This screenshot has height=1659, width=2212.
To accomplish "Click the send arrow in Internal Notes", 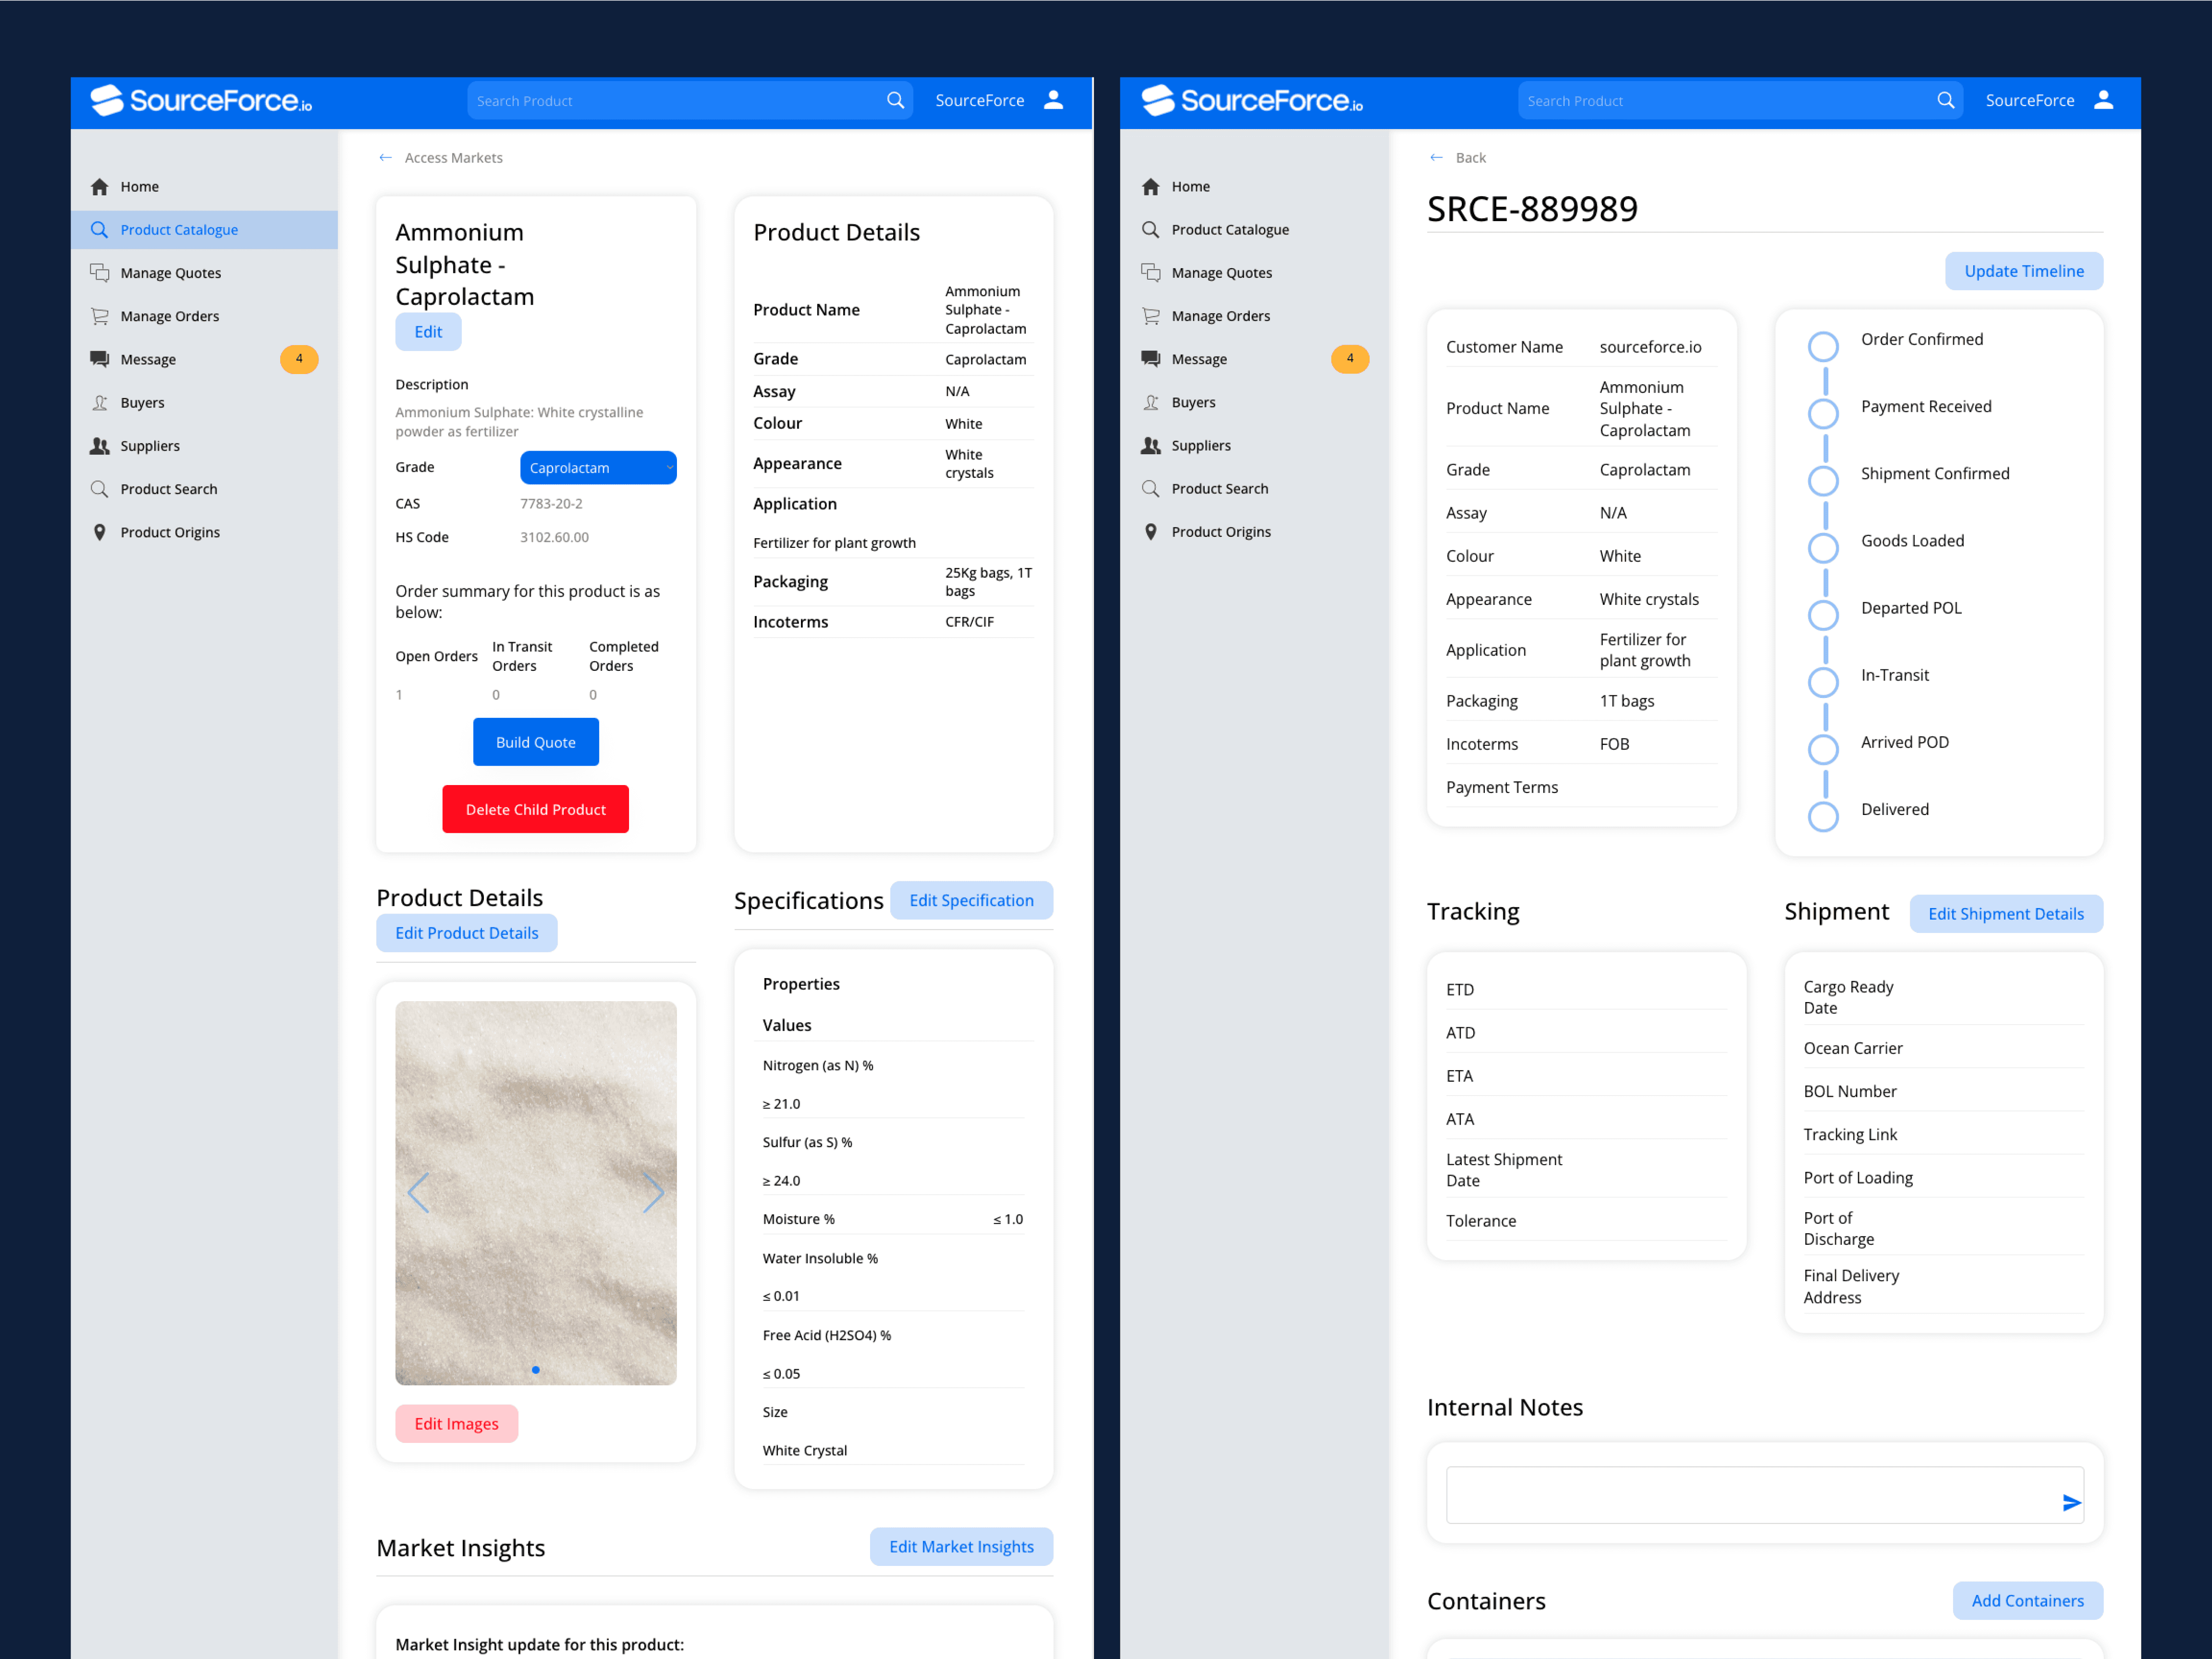I will [x=2071, y=1503].
